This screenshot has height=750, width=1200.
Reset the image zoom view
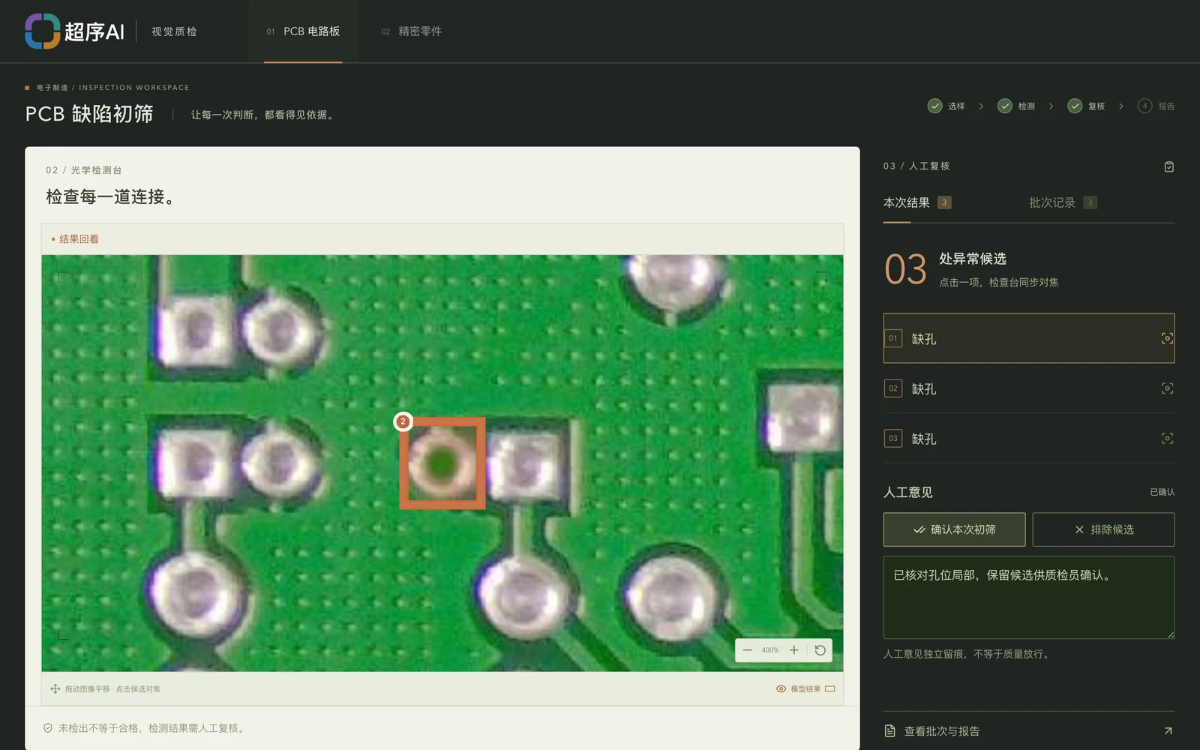click(x=820, y=650)
